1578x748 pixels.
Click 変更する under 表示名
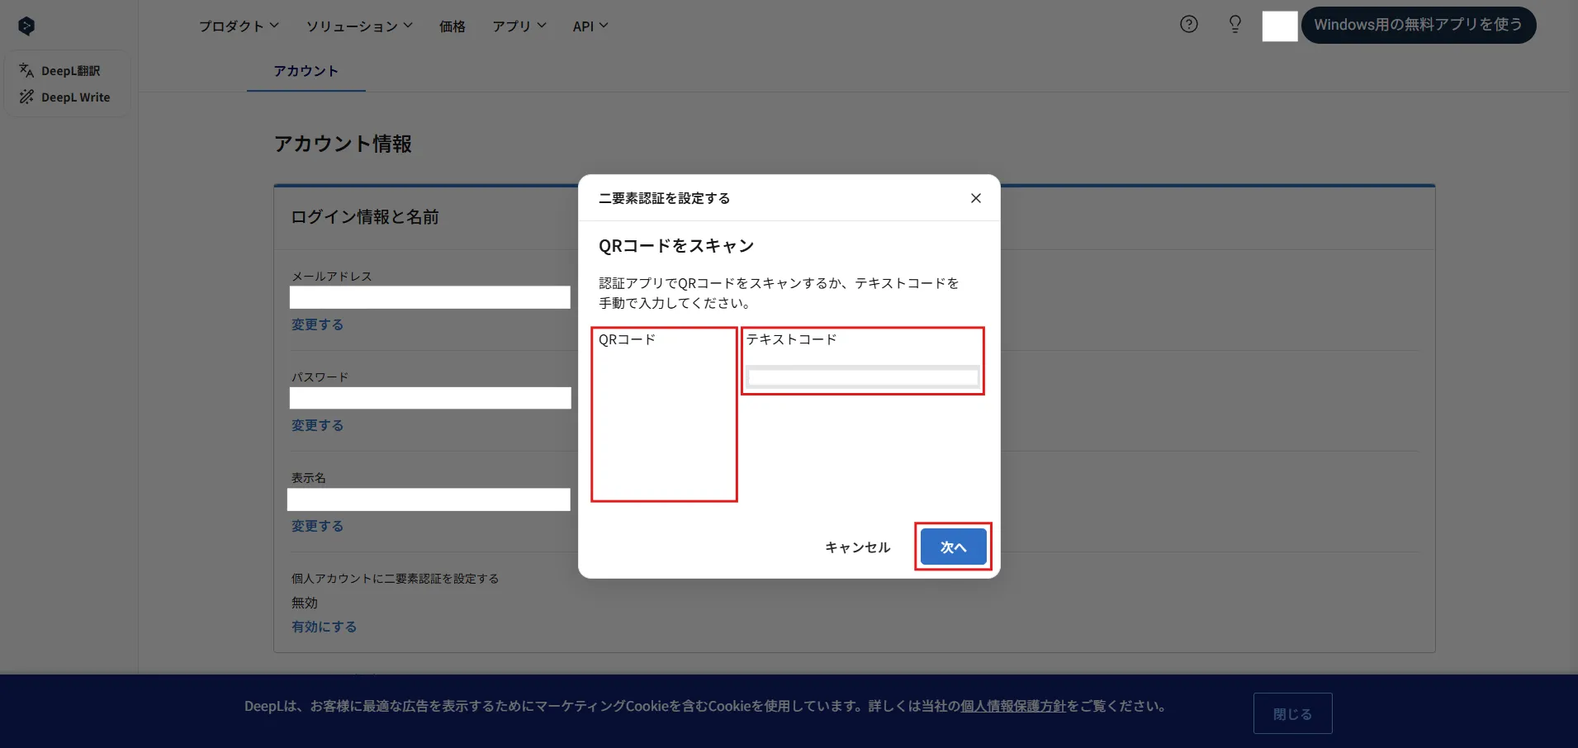(x=317, y=526)
